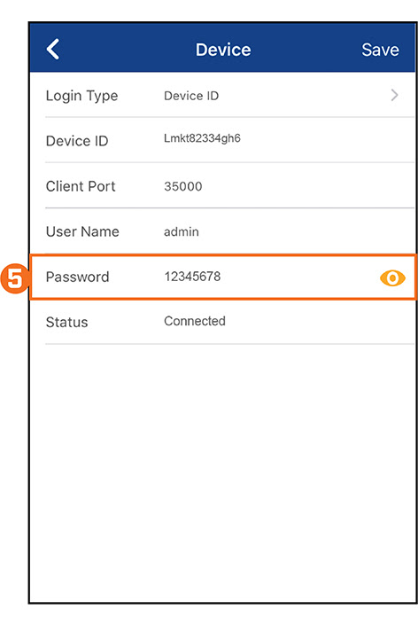Tap the Status label
The height and width of the screenshot is (625, 418).
(x=67, y=322)
